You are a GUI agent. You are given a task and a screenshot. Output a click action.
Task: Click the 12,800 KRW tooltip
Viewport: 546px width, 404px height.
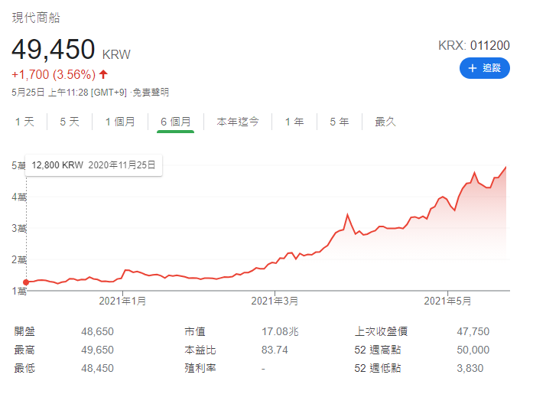point(93,165)
